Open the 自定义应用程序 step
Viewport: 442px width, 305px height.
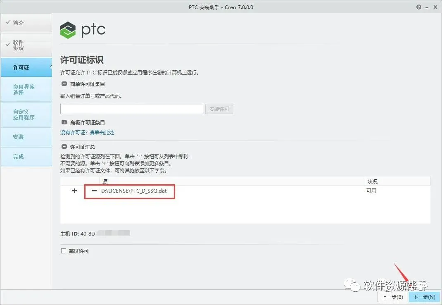pos(26,114)
